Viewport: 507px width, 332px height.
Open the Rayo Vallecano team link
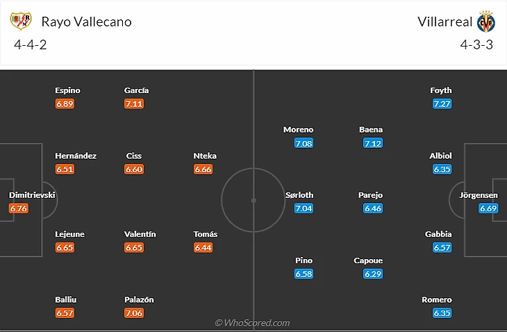click(x=86, y=22)
